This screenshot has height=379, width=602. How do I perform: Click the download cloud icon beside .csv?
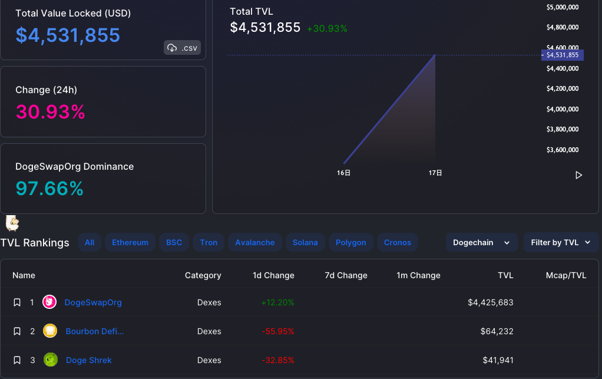tap(172, 48)
